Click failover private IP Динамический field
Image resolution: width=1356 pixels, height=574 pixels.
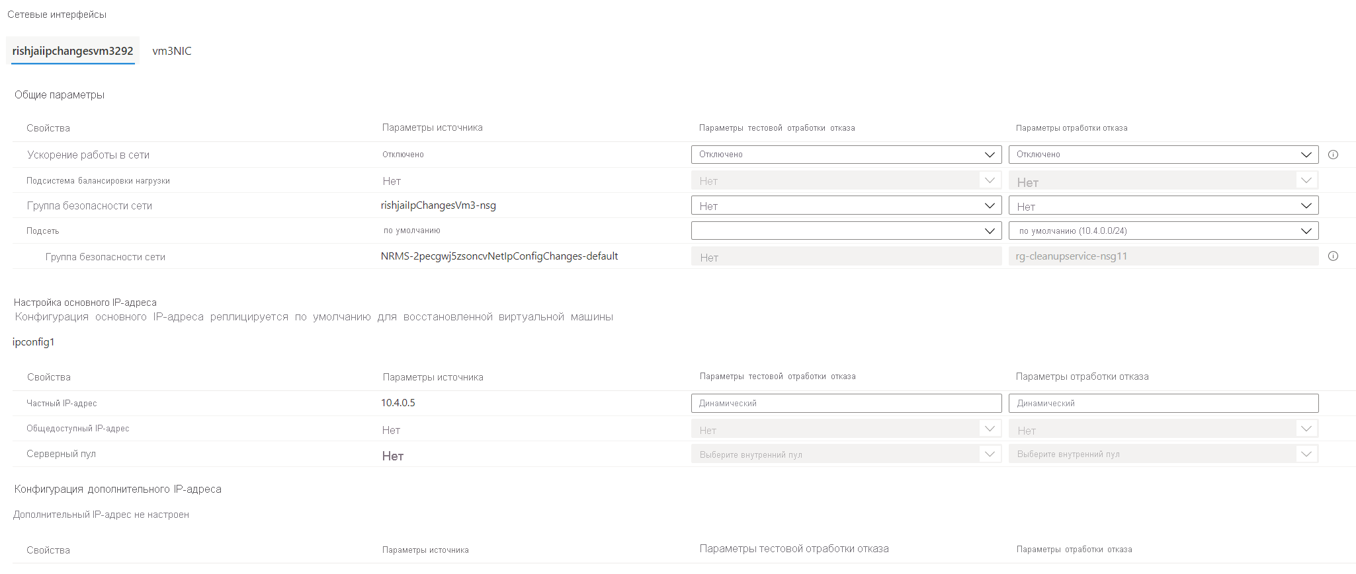coord(1164,403)
